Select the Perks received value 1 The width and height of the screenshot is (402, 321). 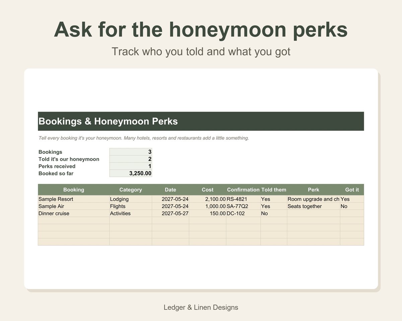click(x=131, y=166)
